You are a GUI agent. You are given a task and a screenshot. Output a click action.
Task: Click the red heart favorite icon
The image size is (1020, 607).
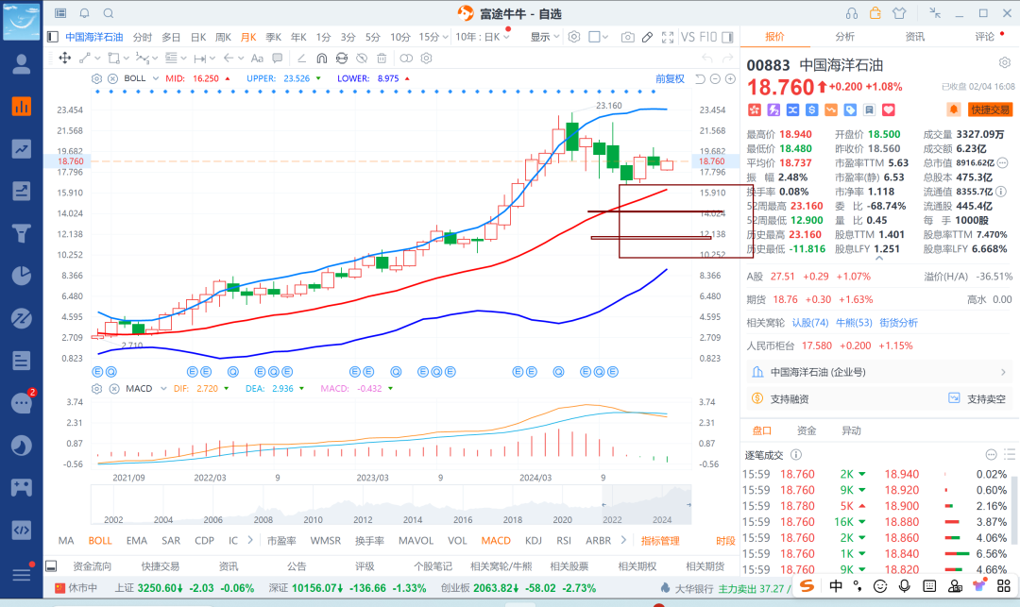click(888, 110)
